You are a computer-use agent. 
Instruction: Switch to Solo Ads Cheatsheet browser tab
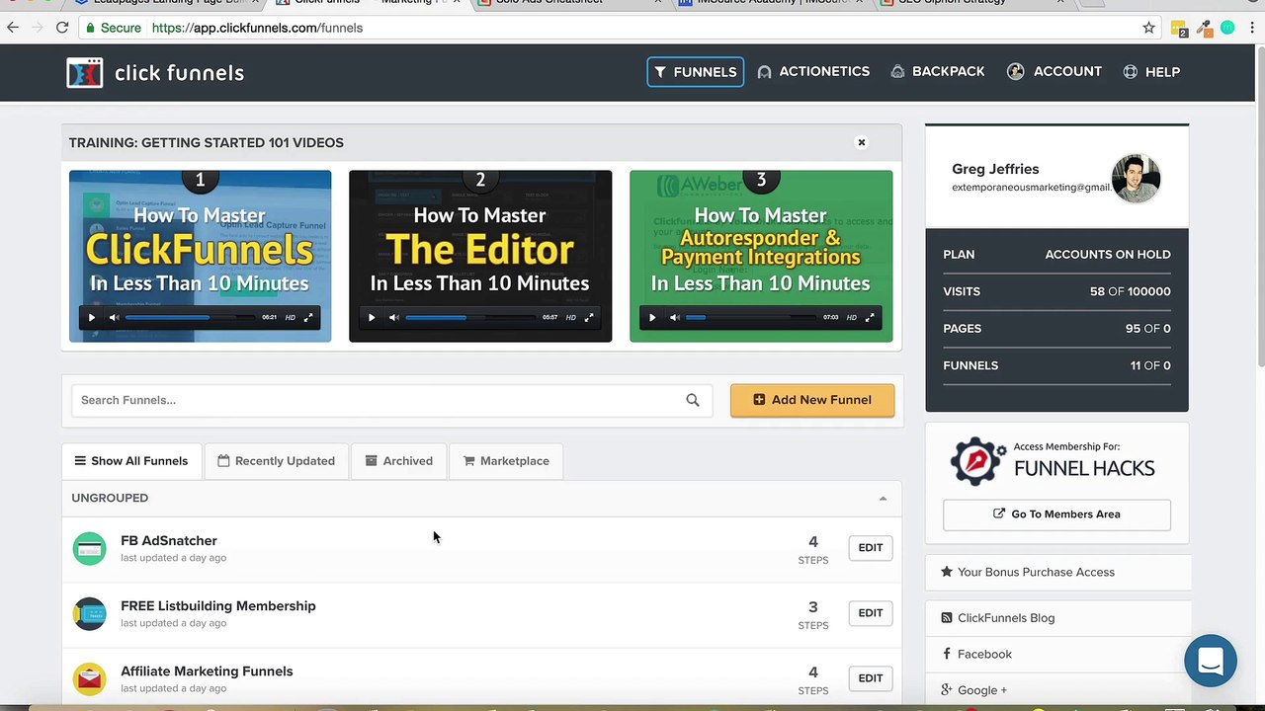[568, 2]
